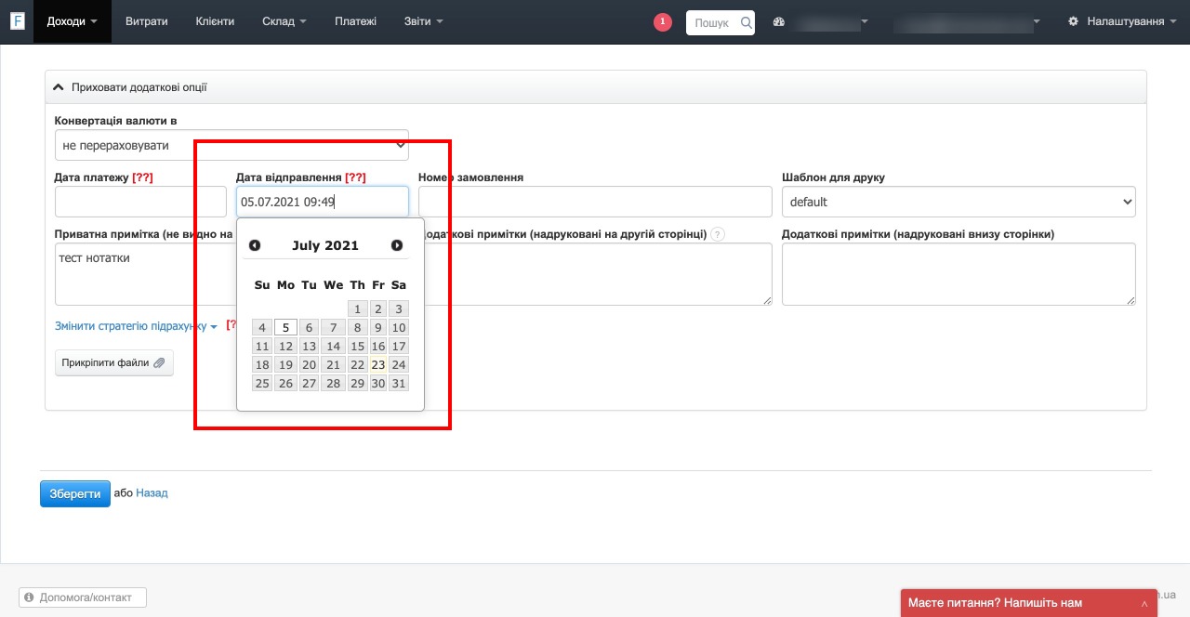Collapse Приховати додаткові опції panel
The height and width of the screenshot is (617, 1190).
pyautogui.click(x=595, y=87)
